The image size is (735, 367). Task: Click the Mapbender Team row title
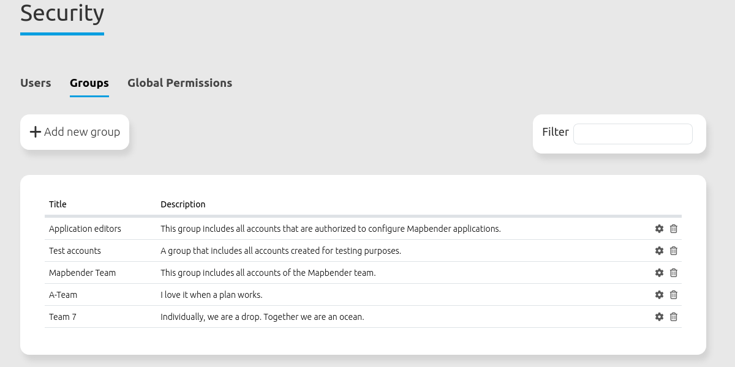pyautogui.click(x=82, y=273)
